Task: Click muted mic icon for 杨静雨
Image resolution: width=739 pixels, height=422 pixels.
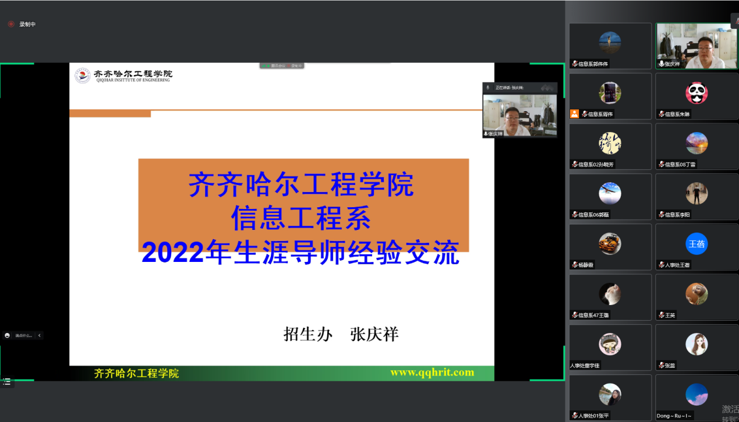Action: 575,265
